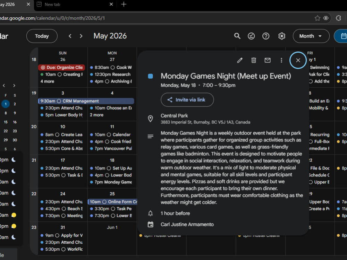Viewport: 347px width, 260px height.
Task: Mark Archiving task at 4pm complete
Action: [107, 81]
